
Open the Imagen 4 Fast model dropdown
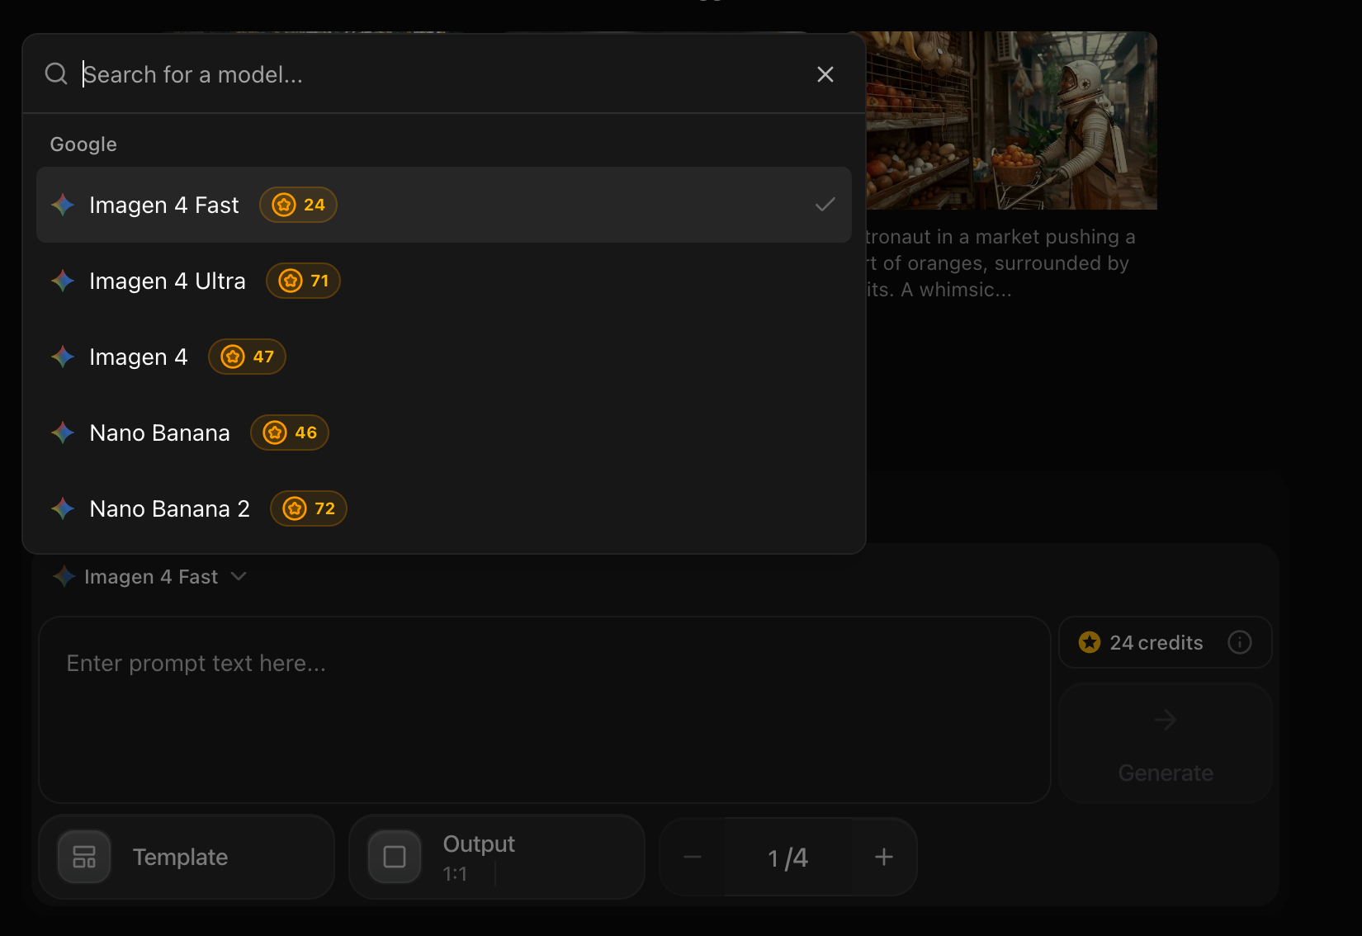pos(150,576)
